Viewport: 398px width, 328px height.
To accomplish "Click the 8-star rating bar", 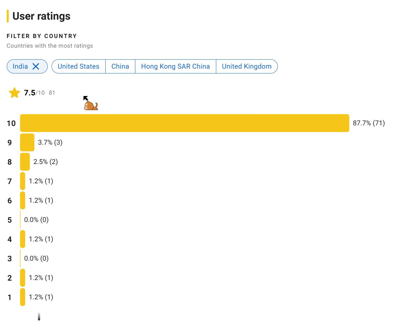I will tap(25, 162).
